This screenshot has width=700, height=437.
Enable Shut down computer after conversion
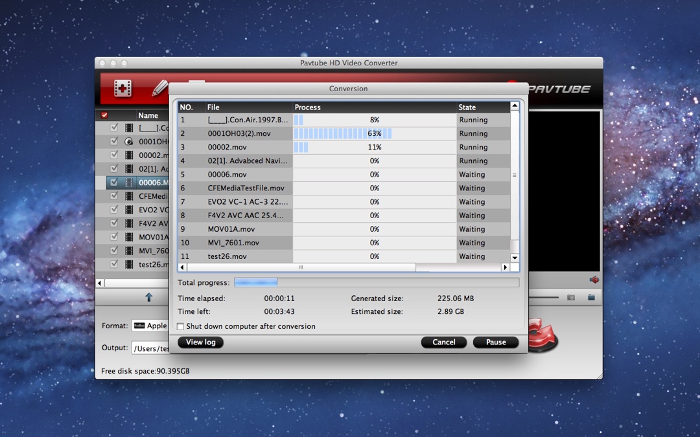(x=180, y=326)
